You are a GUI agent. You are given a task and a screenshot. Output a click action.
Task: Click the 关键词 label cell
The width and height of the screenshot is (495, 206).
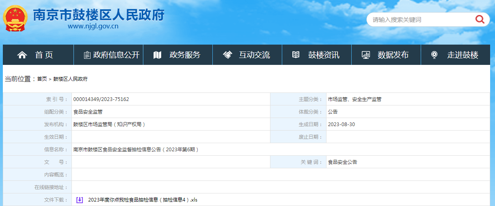pos(298,162)
